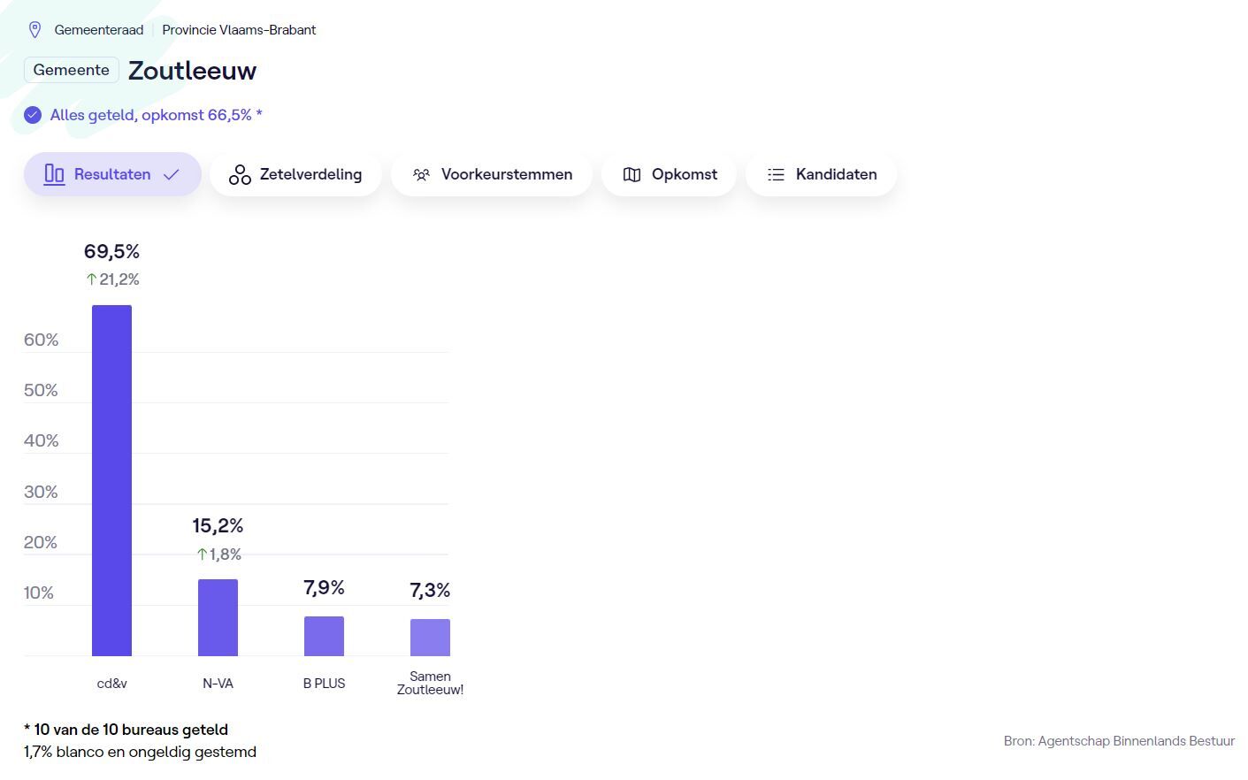
Task: Click the checkmark badge beside Alles geteld
Action: tap(33, 116)
